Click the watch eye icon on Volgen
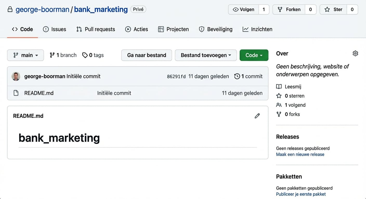 coord(236,9)
